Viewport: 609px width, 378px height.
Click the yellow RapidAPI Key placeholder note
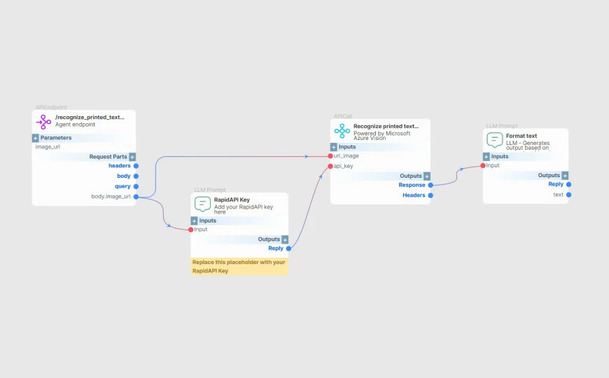click(239, 267)
